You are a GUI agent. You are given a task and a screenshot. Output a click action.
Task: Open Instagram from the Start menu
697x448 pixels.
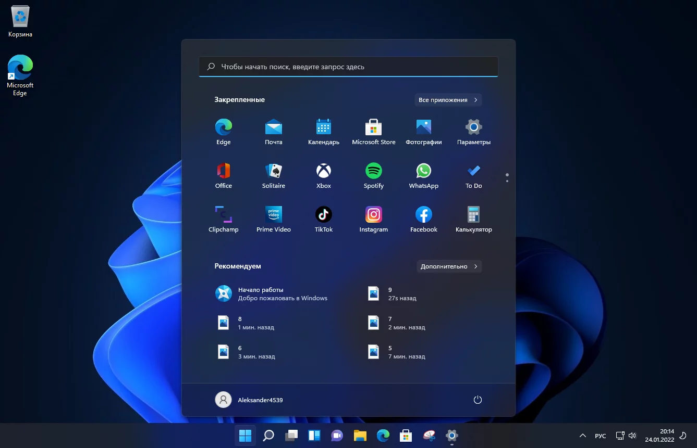tap(373, 220)
